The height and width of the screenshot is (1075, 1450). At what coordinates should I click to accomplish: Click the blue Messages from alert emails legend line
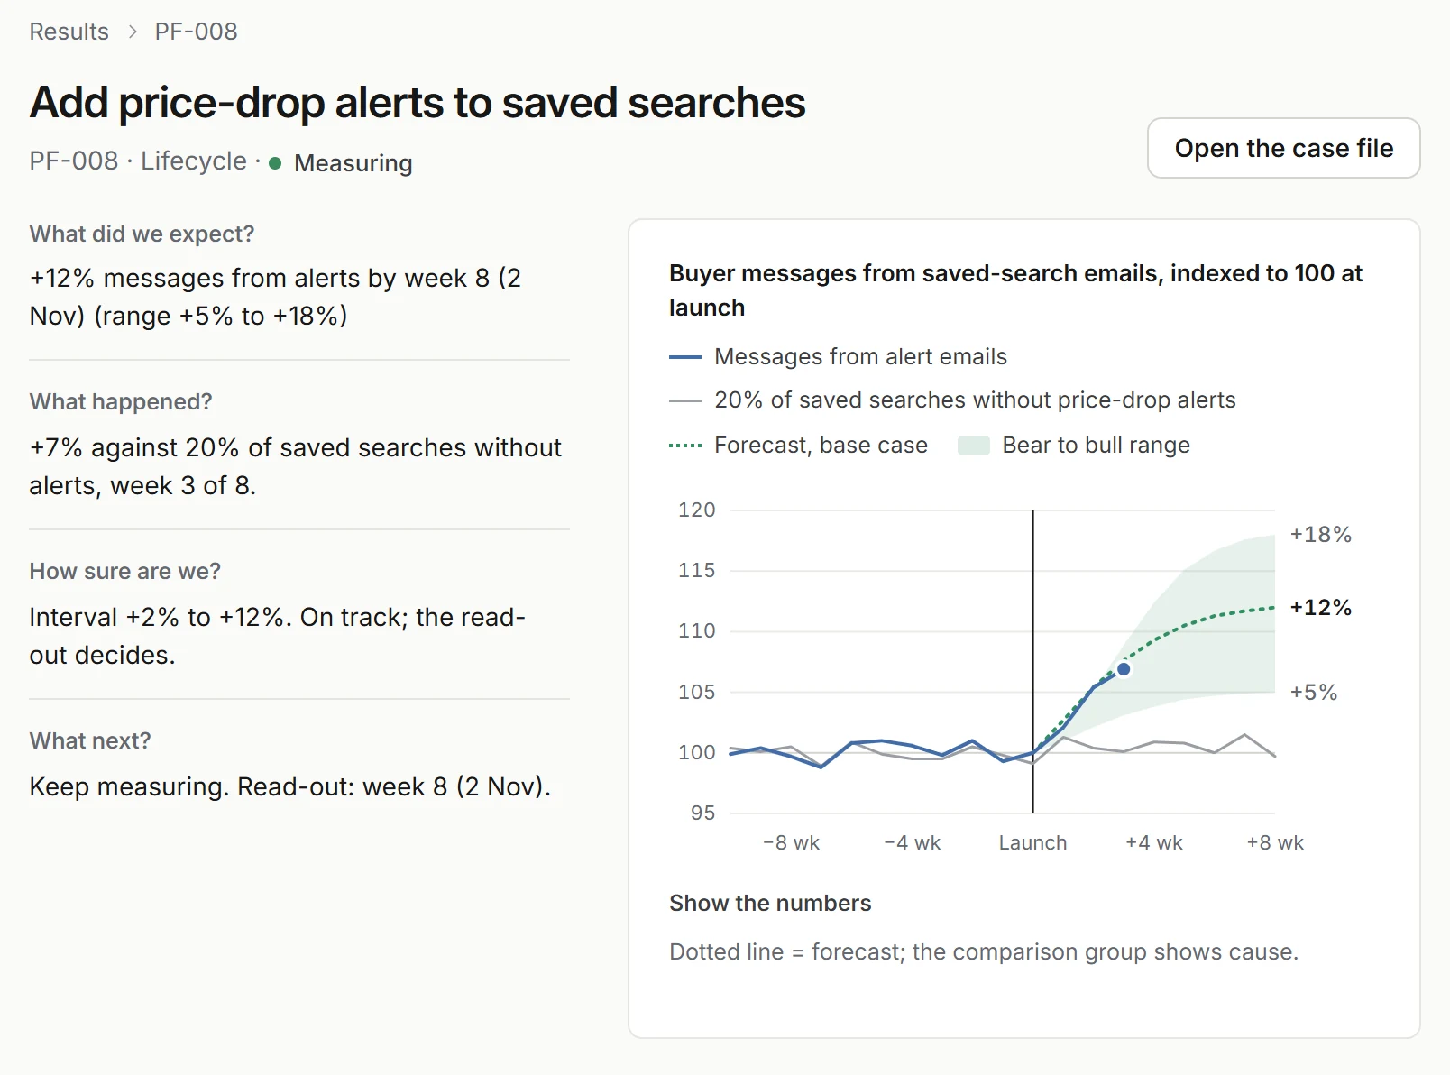point(685,357)
